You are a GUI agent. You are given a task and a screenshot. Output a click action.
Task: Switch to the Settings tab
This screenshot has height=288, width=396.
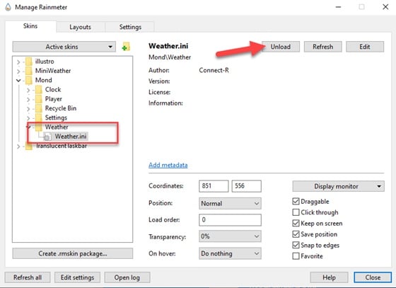tap(130, 27)
